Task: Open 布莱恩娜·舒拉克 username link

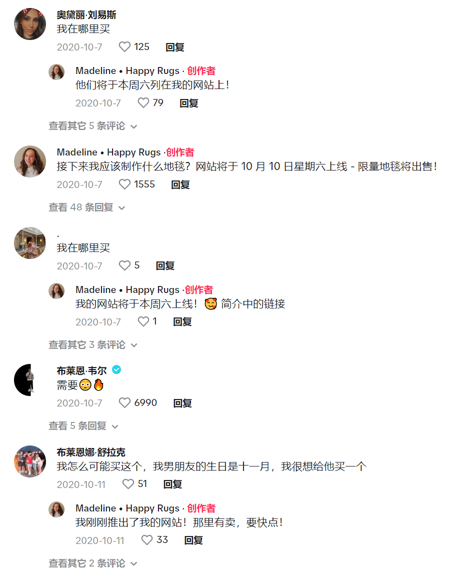Action: coord(91,452)
